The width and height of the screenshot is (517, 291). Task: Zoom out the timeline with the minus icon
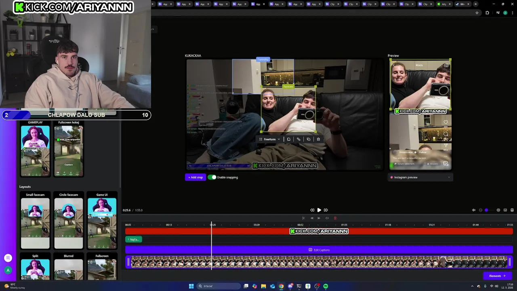point(481,210)
